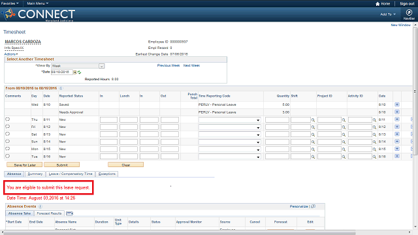Click the horizontal scrollbar at the bottom
418x235 pixels.
point(180,232)
